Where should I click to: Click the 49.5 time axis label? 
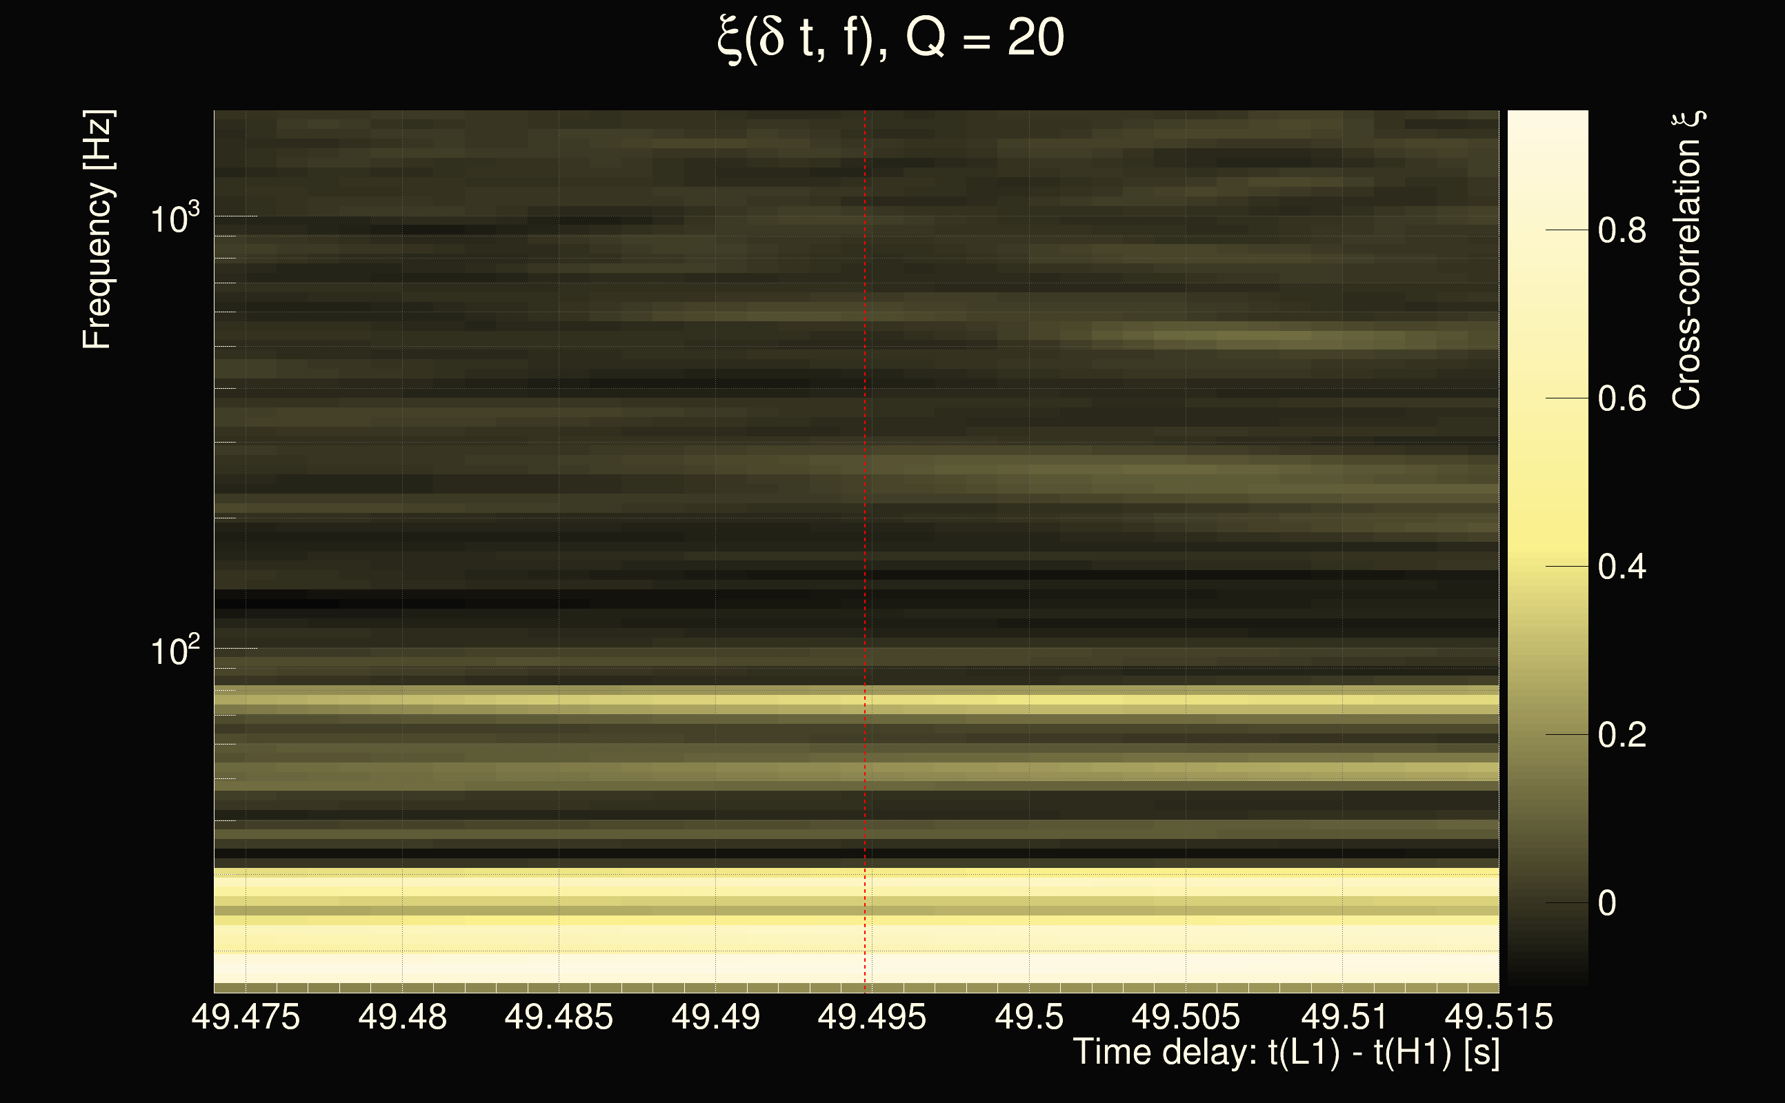pos(1029,1017)
